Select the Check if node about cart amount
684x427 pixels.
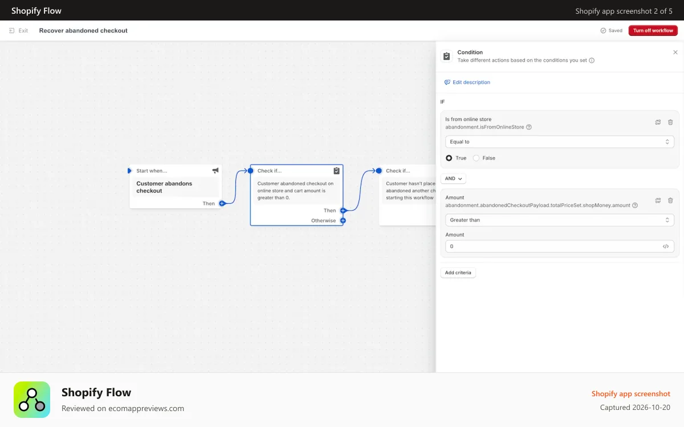(297, 195)
